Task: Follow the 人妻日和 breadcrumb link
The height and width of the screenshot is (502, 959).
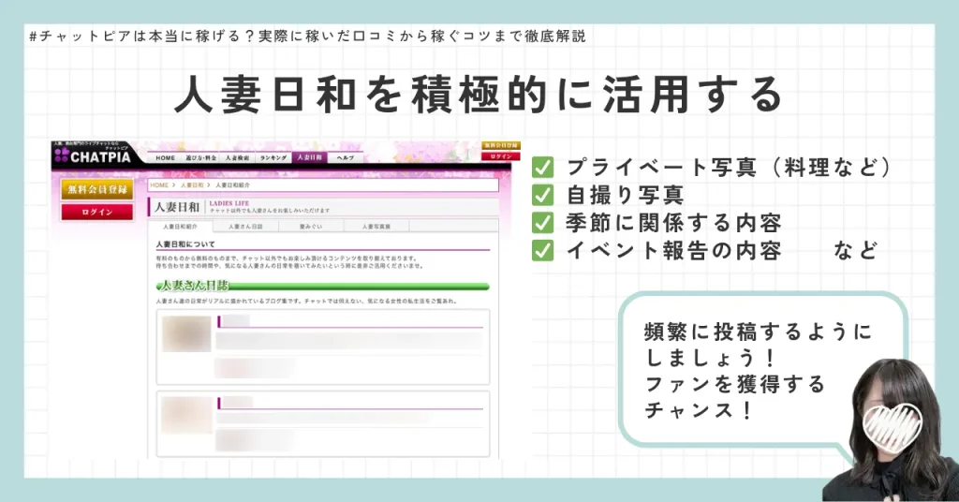Action: [192, 185]
